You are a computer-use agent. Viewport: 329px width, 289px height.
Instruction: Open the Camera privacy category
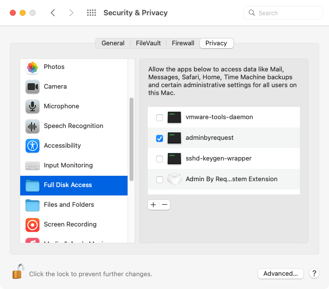click(74, 87)
